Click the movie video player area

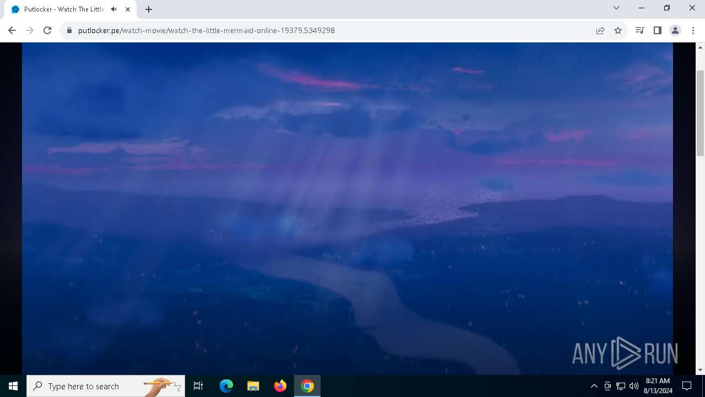[348, 208]
